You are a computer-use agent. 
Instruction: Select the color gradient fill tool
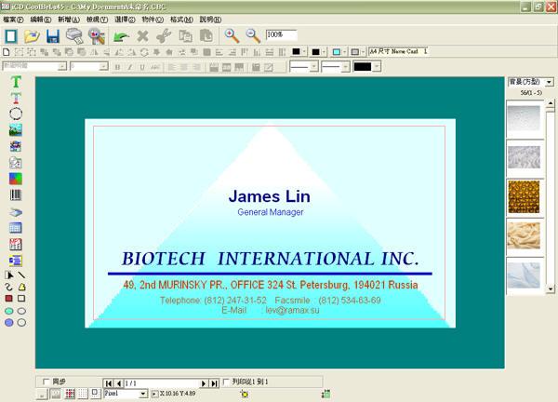(x=16, y=179)
